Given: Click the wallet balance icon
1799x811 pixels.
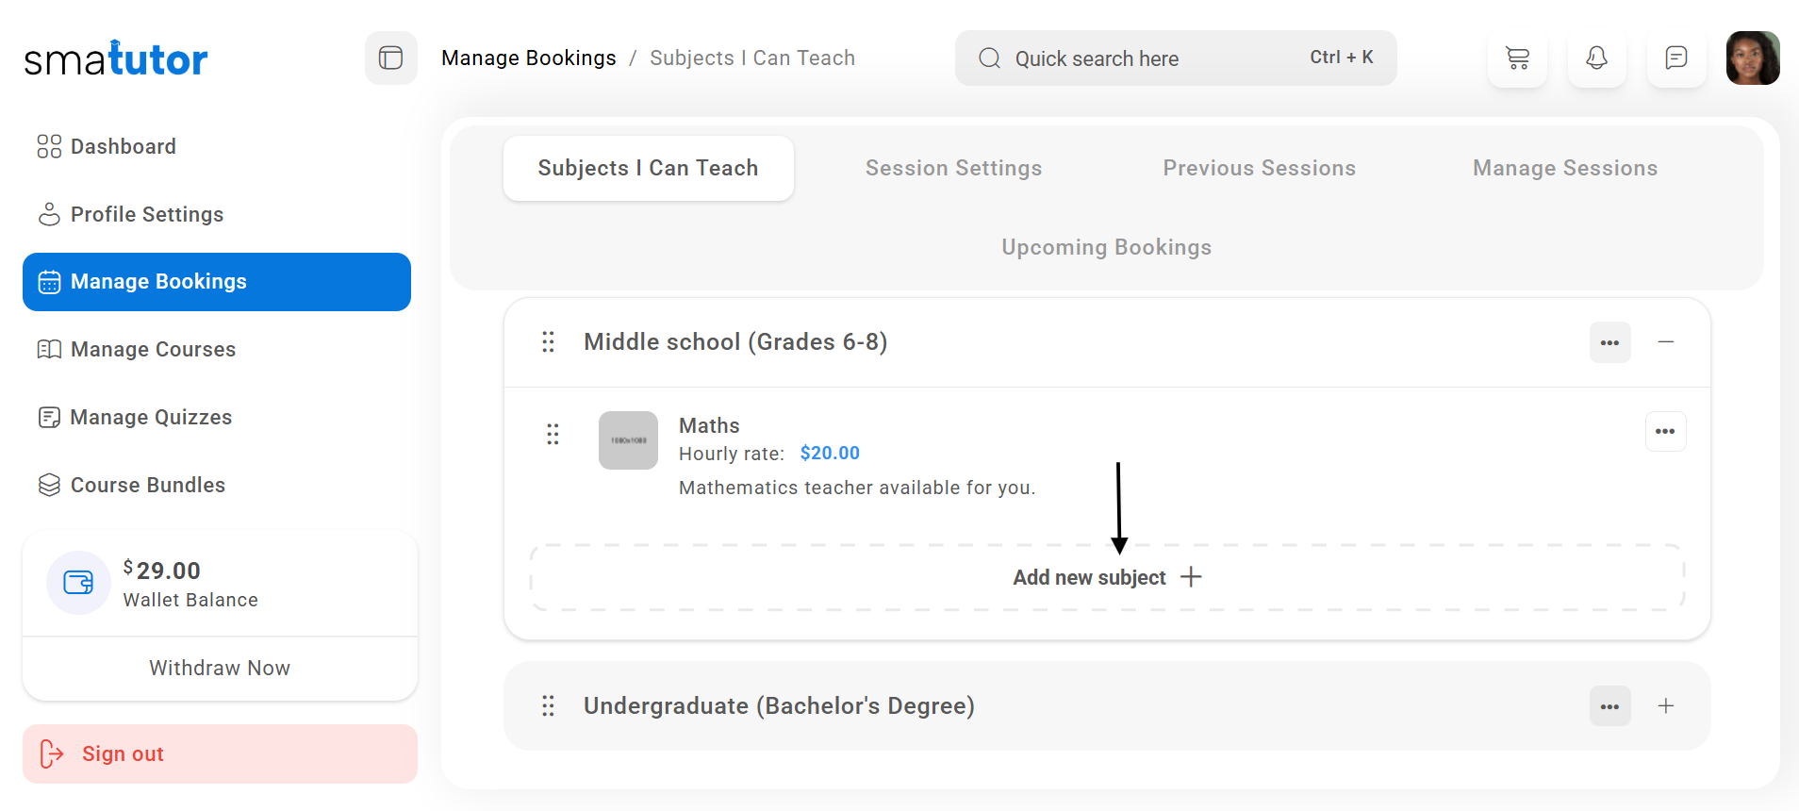Looking at the screenshot, I should coord(78,583).
